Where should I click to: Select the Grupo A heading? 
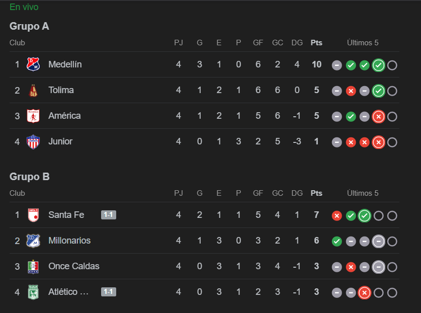[29, 26]
